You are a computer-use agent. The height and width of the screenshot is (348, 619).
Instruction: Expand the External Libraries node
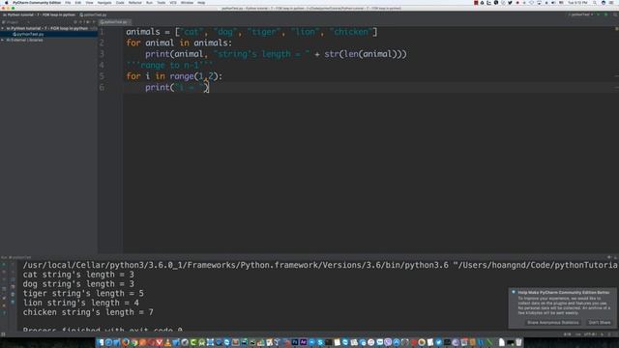3,40
